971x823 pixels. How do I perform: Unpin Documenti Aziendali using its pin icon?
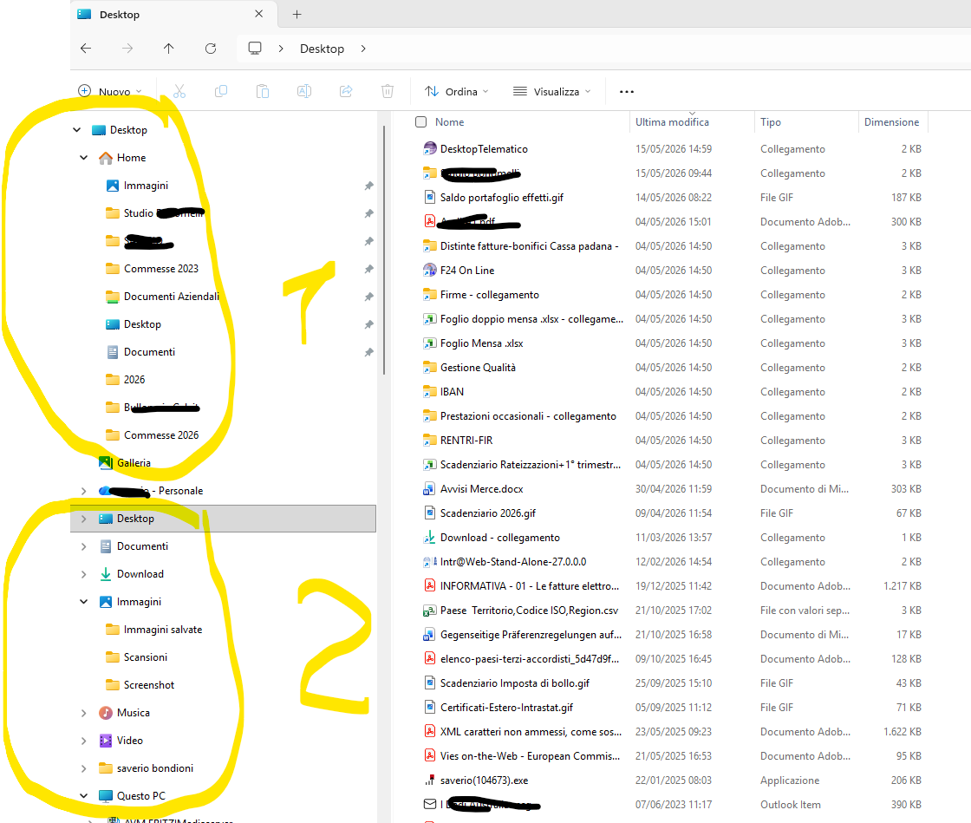(369, 297)
